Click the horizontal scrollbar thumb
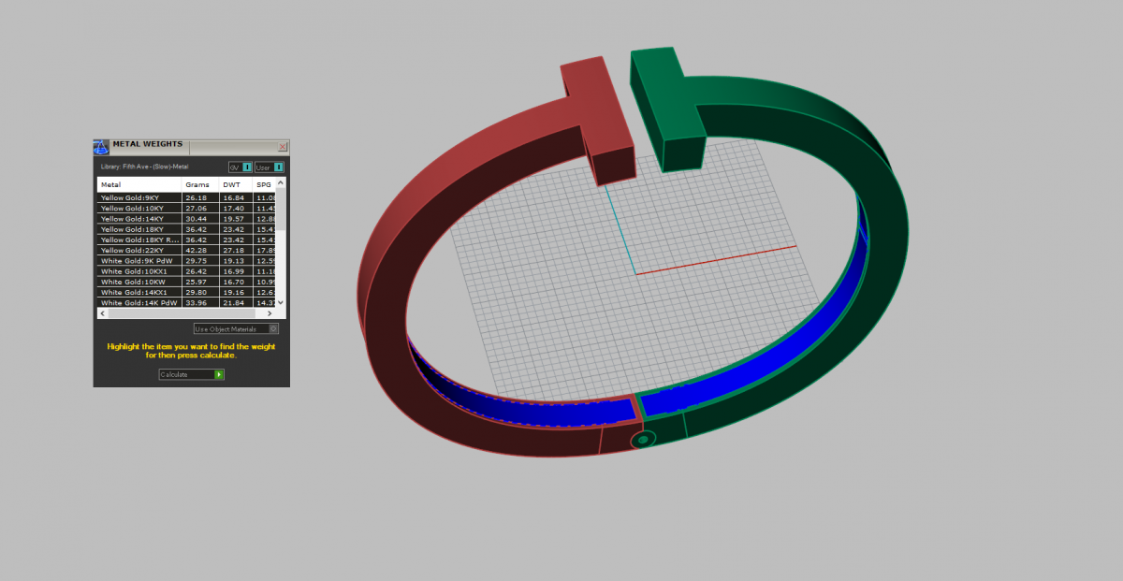Viewport: 1123px width, 581px height. (x=182, y=313)
